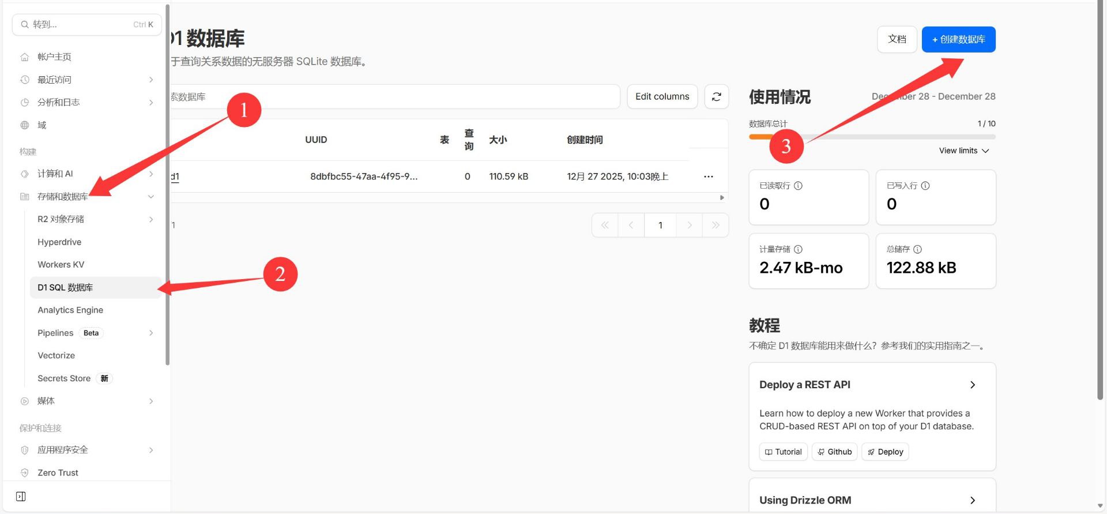Open the Tutorial link for REST API

coord(783,452)
